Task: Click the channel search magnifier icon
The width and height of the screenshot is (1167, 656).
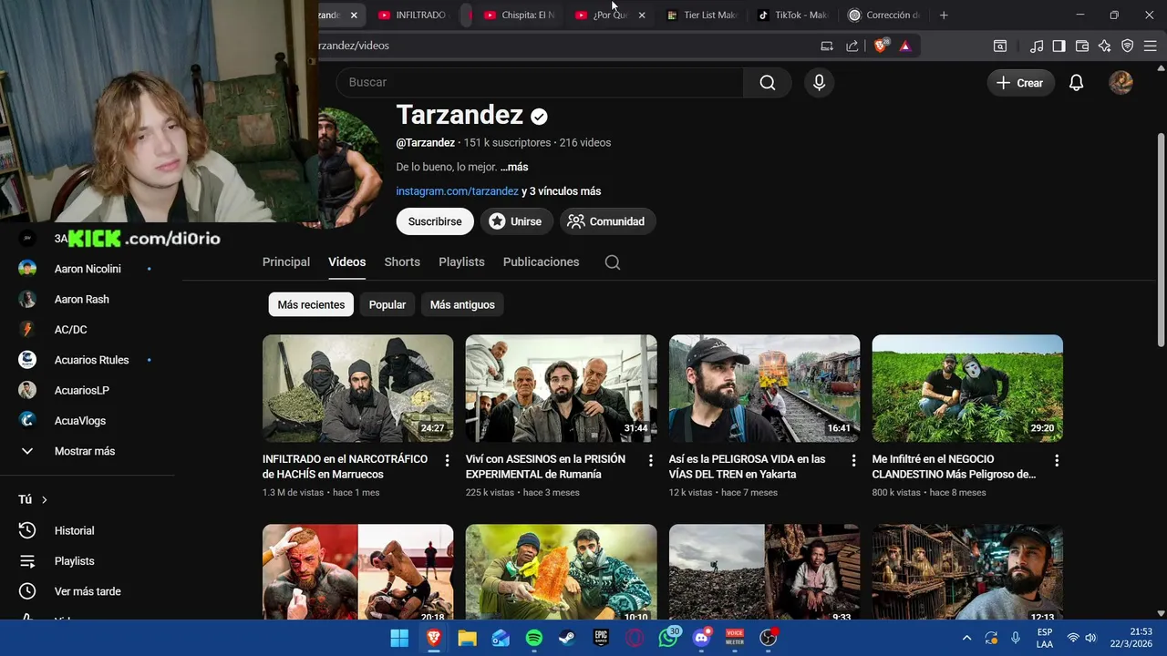Action: (613, 262)
